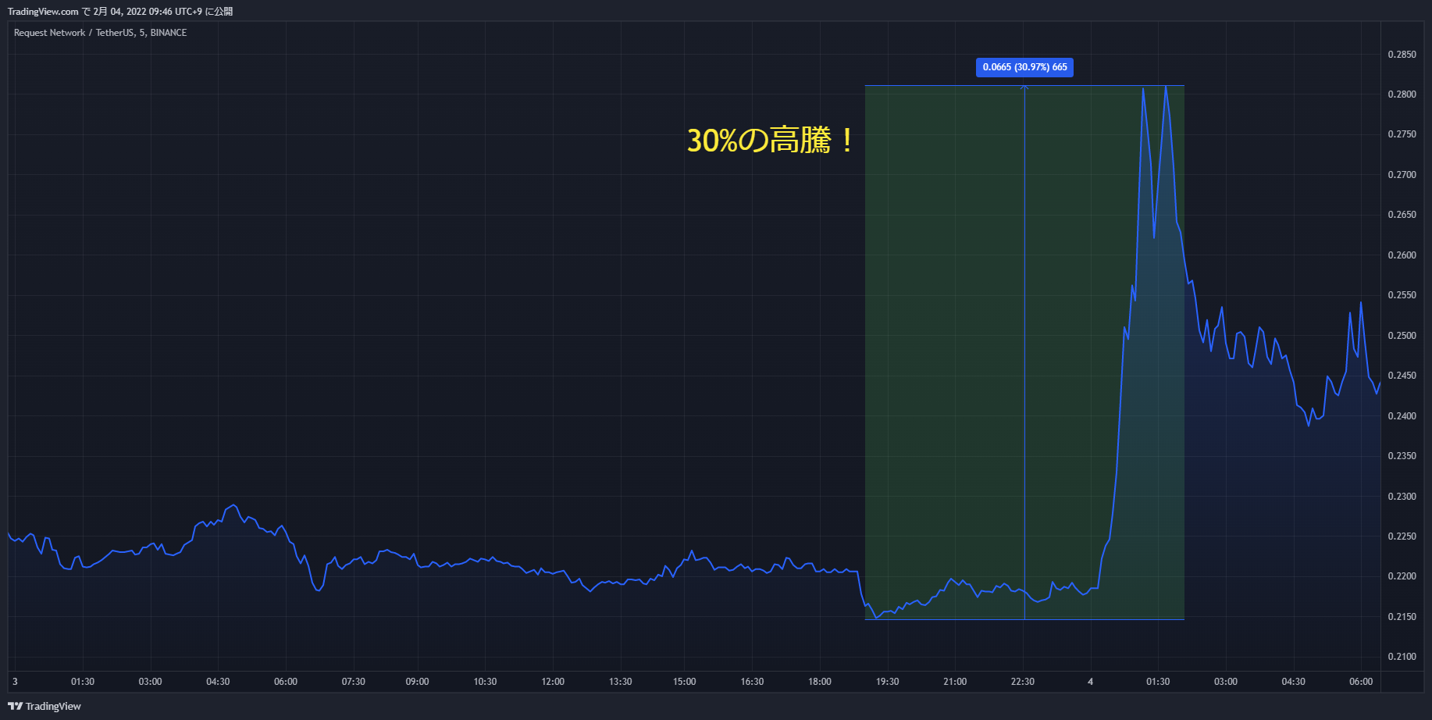This screenshot has height=720, width=1432.
Task: Click the 07:30 time axis label
Action: coord(354,682)
